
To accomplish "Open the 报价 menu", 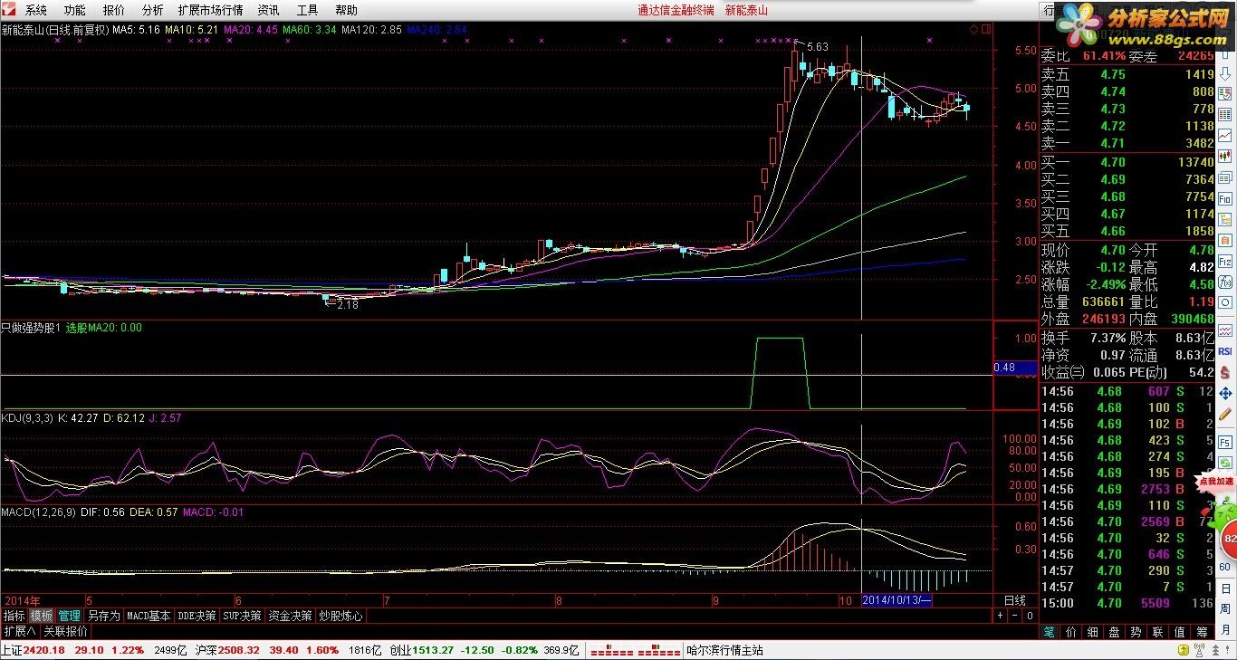I will tap(113, 10).
